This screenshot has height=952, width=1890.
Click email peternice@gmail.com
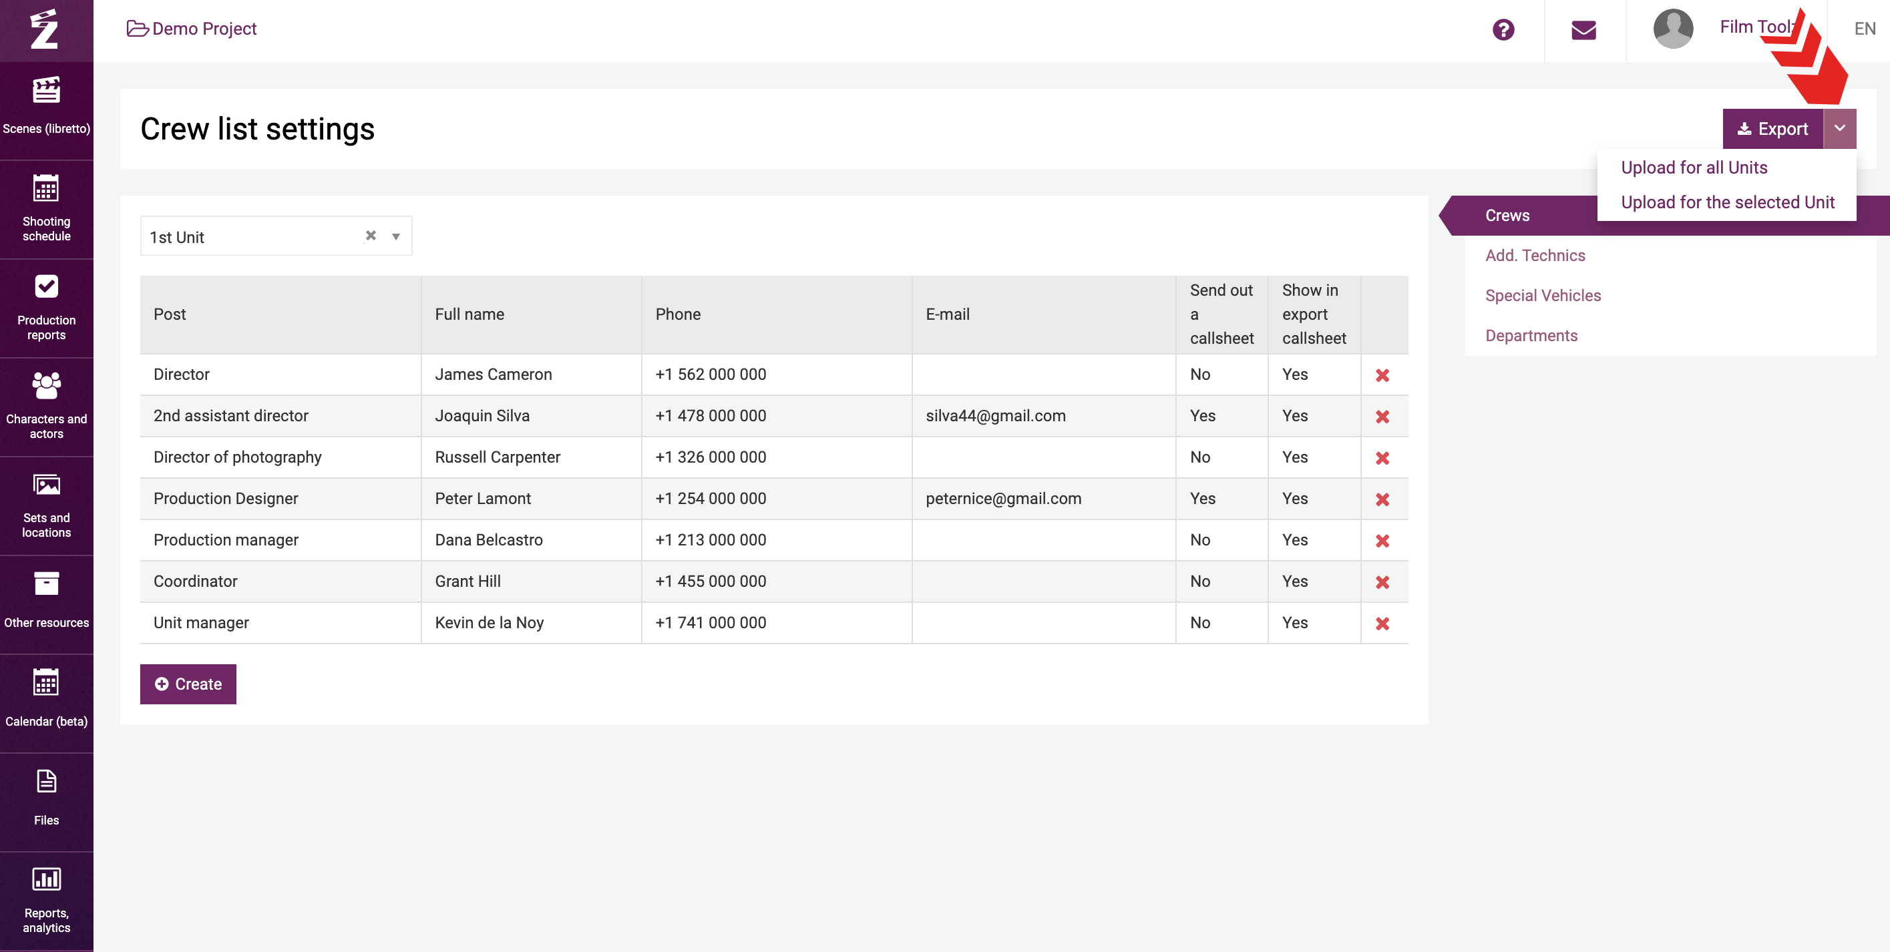[1003, 499]
